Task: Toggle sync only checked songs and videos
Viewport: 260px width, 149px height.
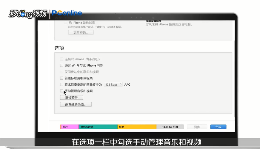Action: 61,72
